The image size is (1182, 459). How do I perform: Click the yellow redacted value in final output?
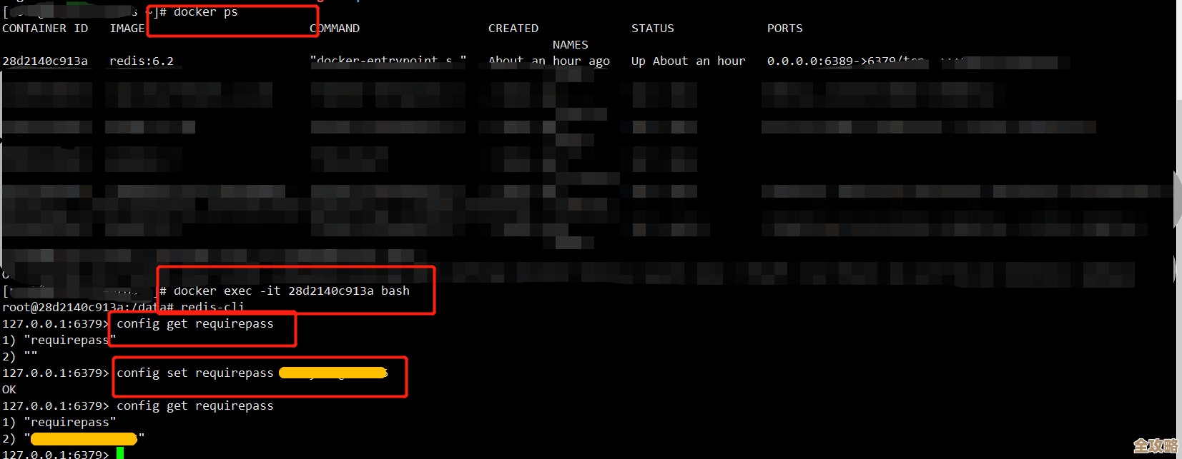tap(84, 438)
